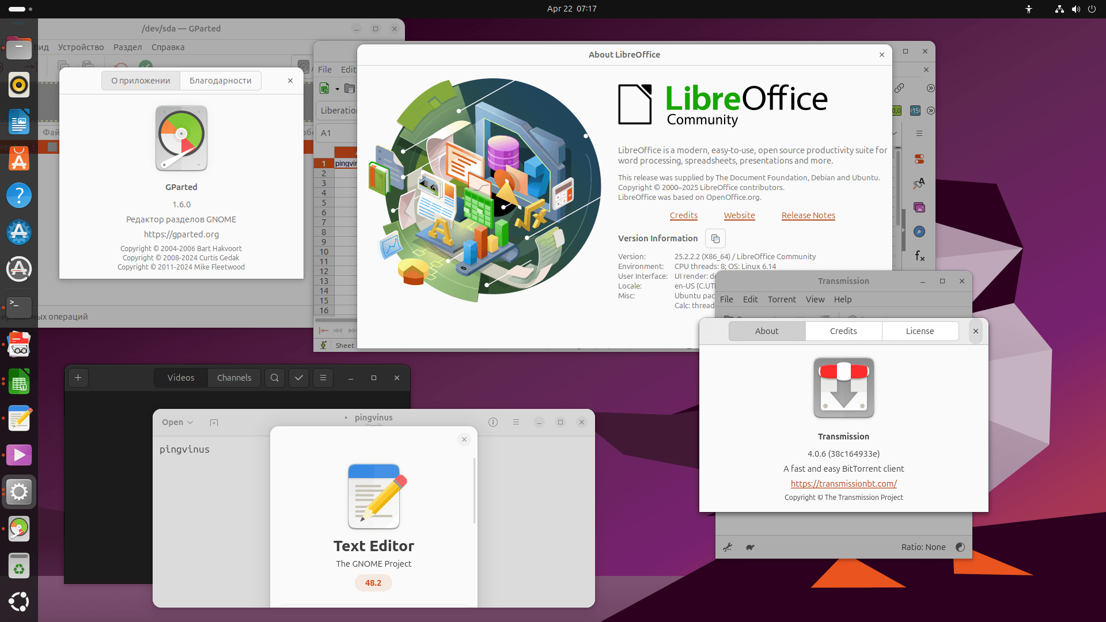
Task: Visit the transmissionbt.com link
Action: pos(843,484)
